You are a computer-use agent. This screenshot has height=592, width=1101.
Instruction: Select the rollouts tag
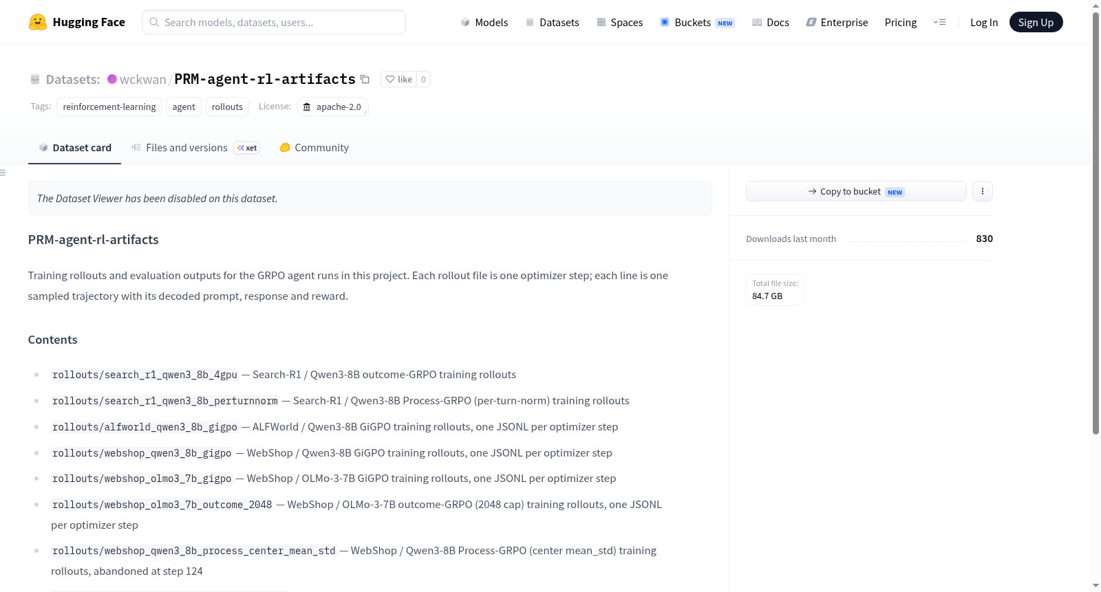[227, 107]
